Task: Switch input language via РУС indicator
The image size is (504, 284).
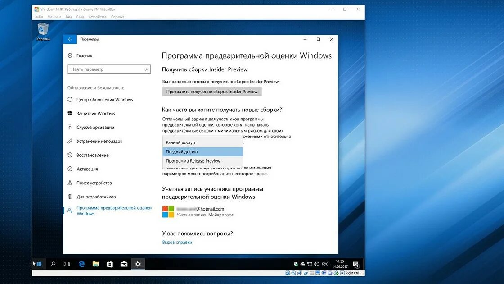Action: pos(325,264)
